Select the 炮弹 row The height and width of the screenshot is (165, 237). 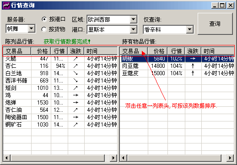60,103
